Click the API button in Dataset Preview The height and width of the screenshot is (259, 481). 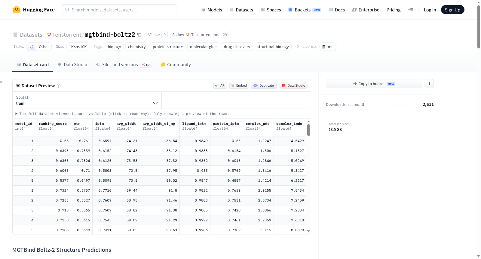tap(220, 85)
